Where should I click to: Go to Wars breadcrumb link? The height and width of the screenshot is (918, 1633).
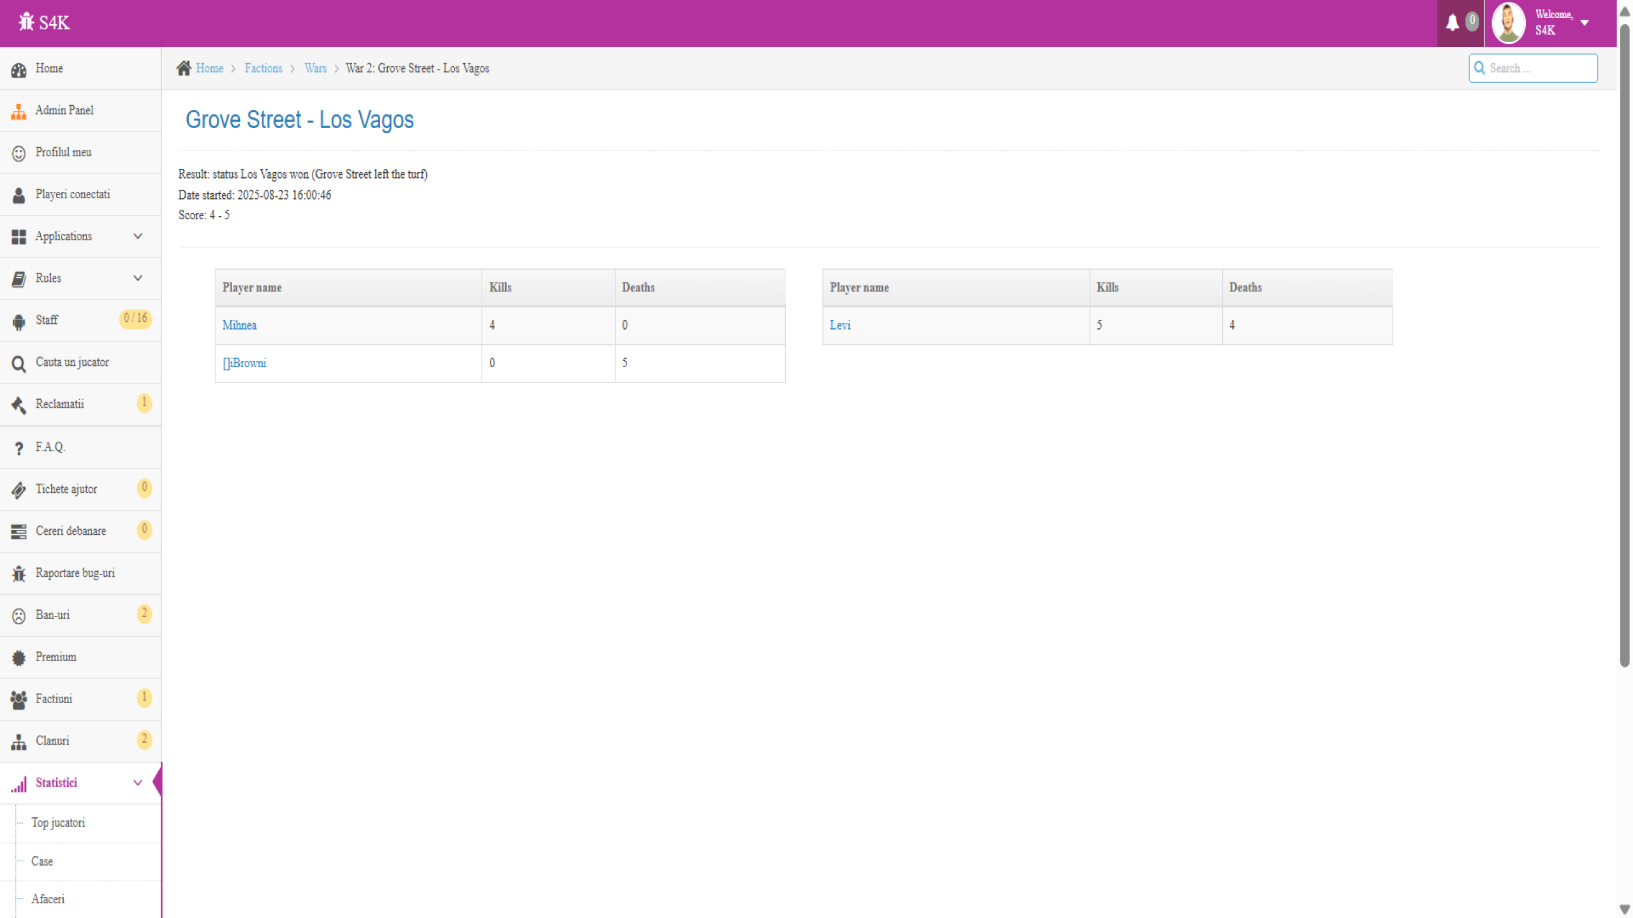(x=315, y=68)
